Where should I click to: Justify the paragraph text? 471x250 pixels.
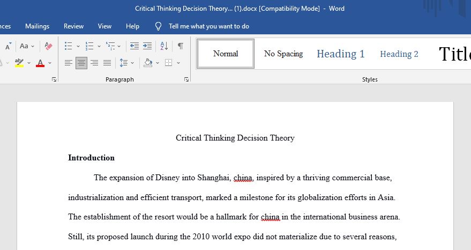coord(107,63)
